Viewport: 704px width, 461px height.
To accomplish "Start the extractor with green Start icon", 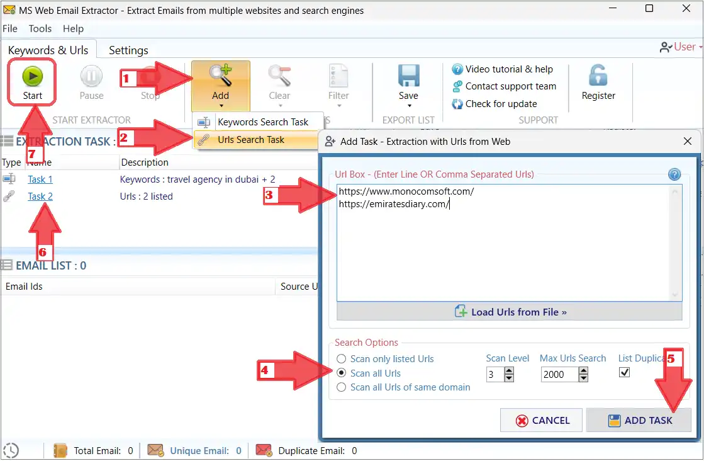I will (32, 76).
